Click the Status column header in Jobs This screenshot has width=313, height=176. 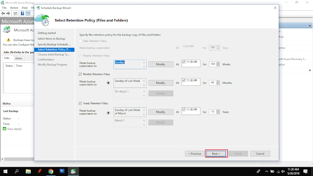coord(9,66)
